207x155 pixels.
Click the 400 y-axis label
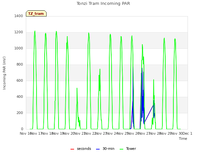click(x=20, y=97)
